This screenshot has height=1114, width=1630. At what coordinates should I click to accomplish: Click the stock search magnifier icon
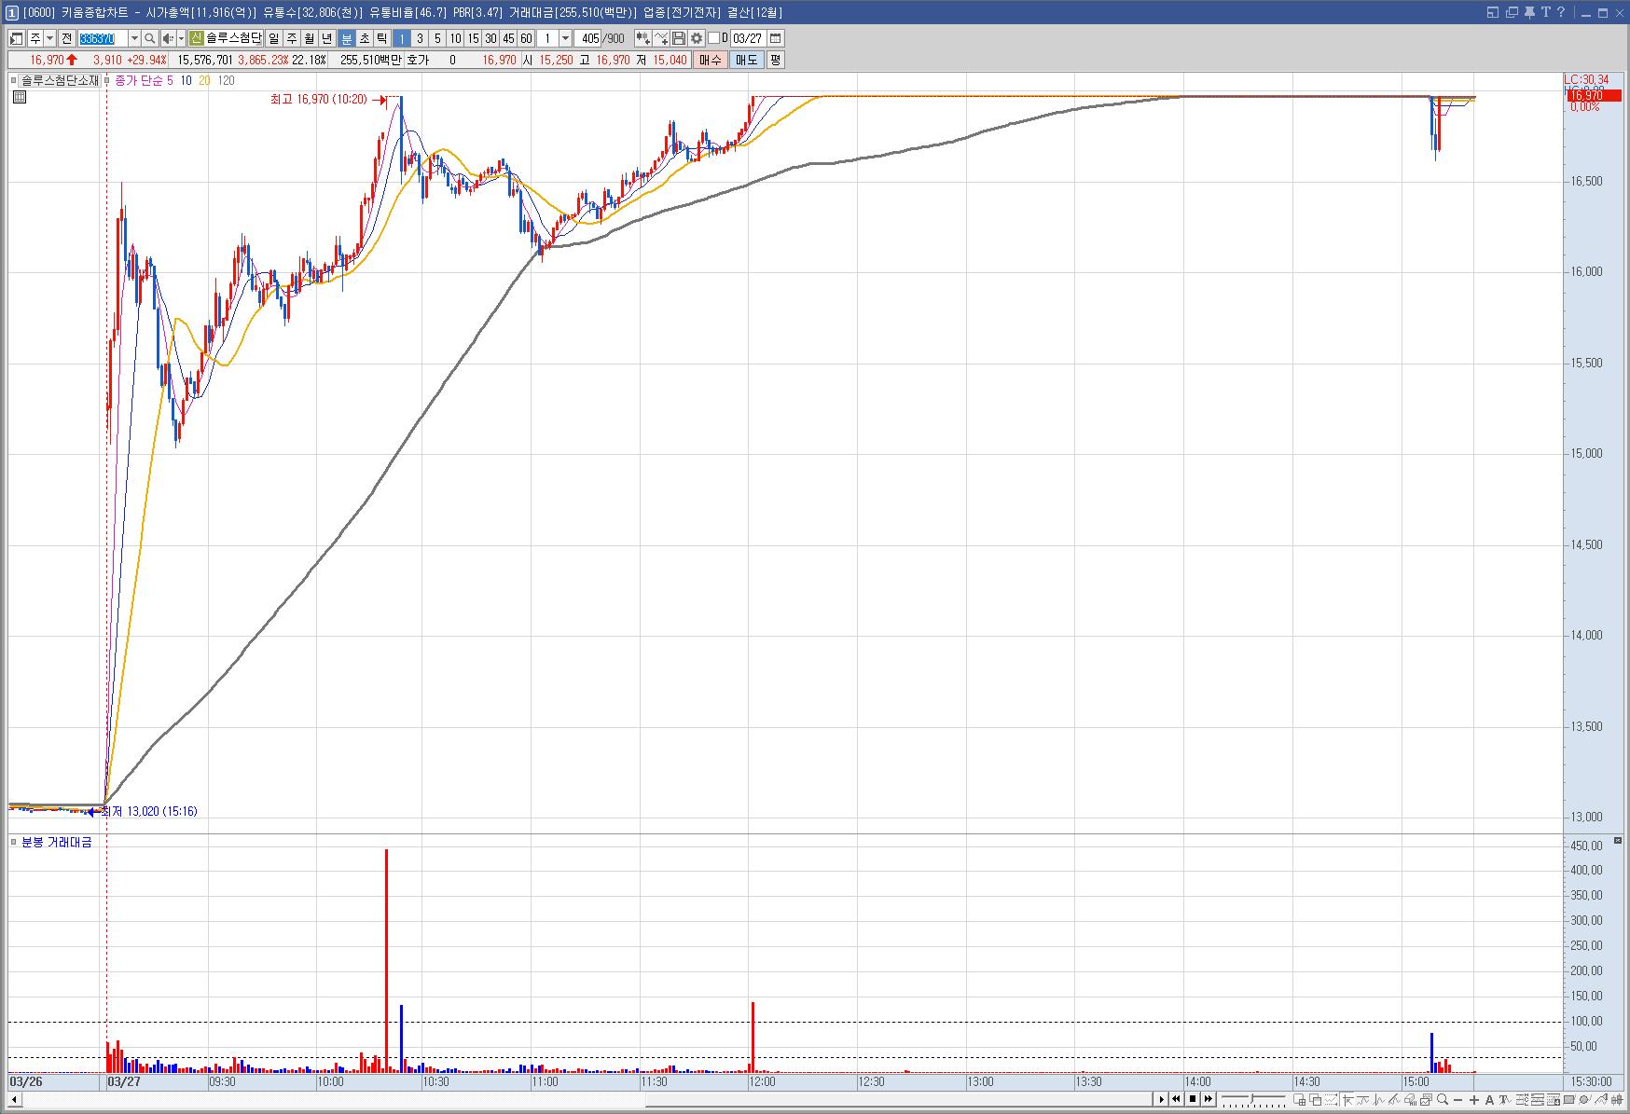(x=150, y=38)
